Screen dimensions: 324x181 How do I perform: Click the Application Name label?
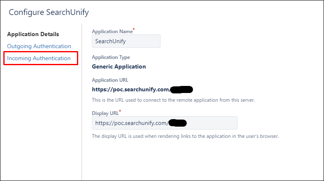click(112, 32)
